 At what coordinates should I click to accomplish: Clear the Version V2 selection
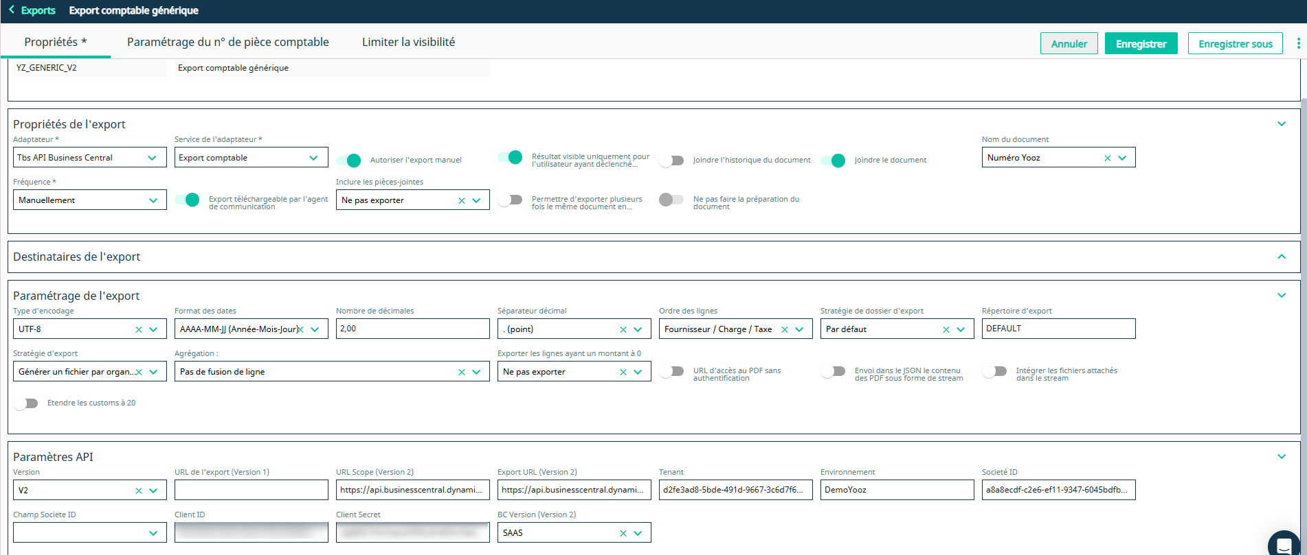tap(139, 491)
